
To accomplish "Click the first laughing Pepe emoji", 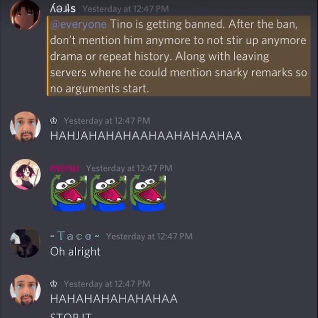I will [x=69, y=193].
